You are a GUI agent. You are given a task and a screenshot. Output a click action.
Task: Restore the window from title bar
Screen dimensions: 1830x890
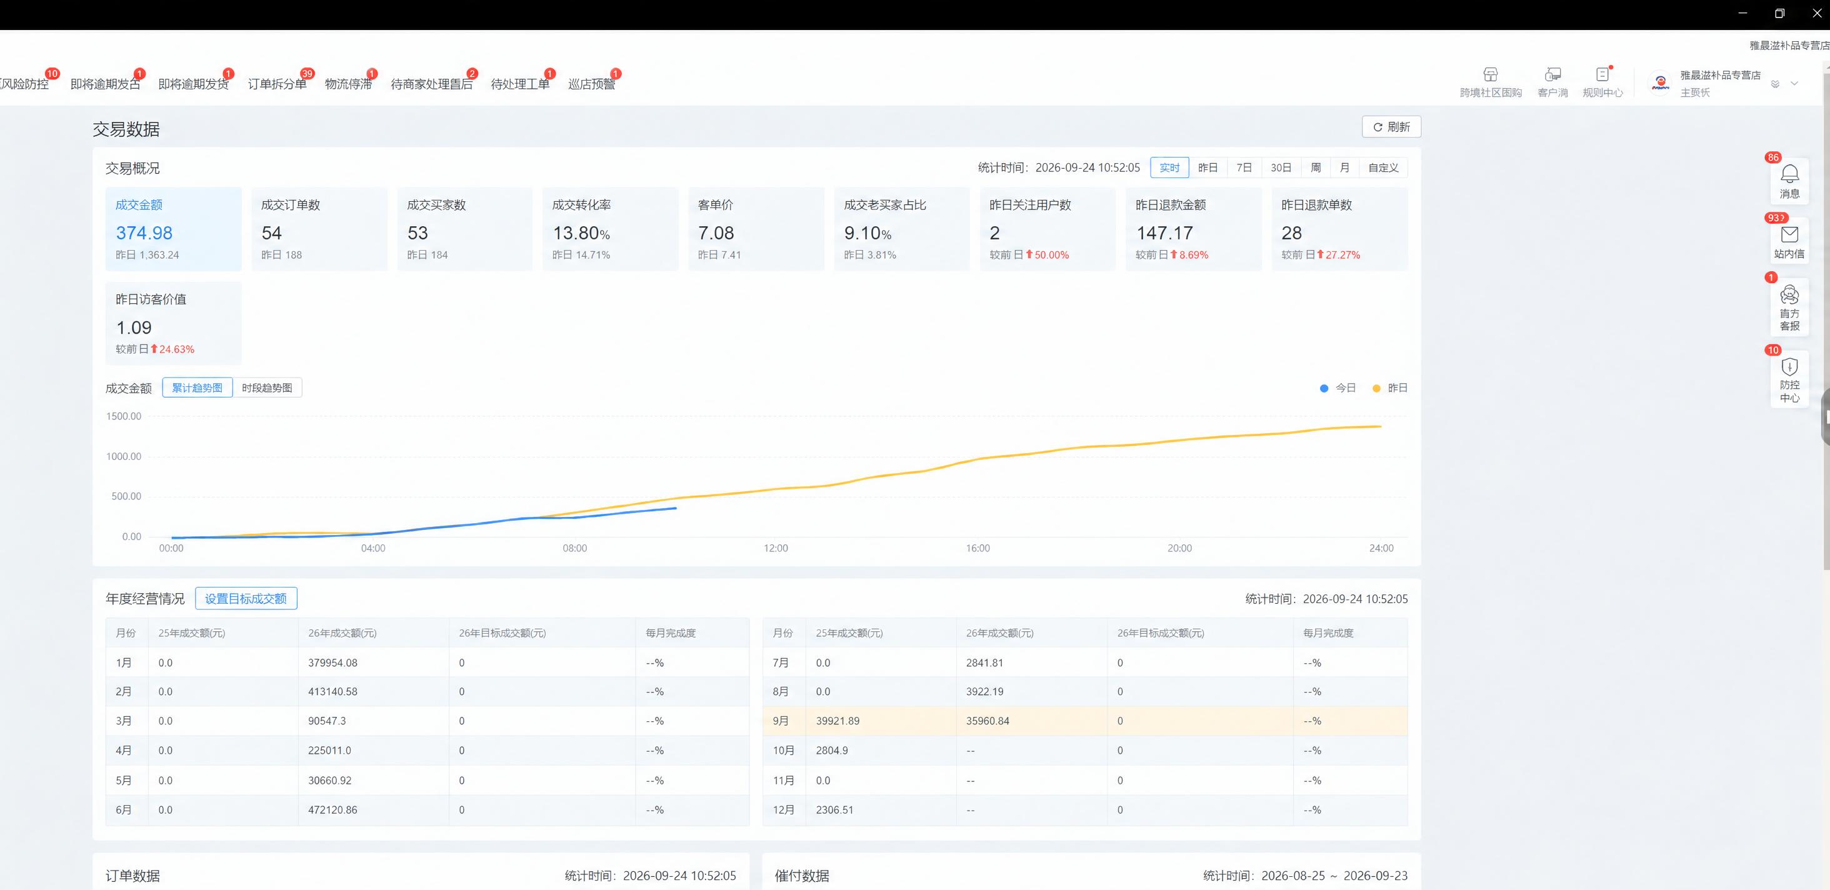pos(1779,14)
